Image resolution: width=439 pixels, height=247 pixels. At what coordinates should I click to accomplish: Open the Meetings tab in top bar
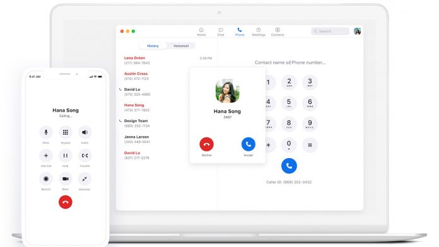259,32
